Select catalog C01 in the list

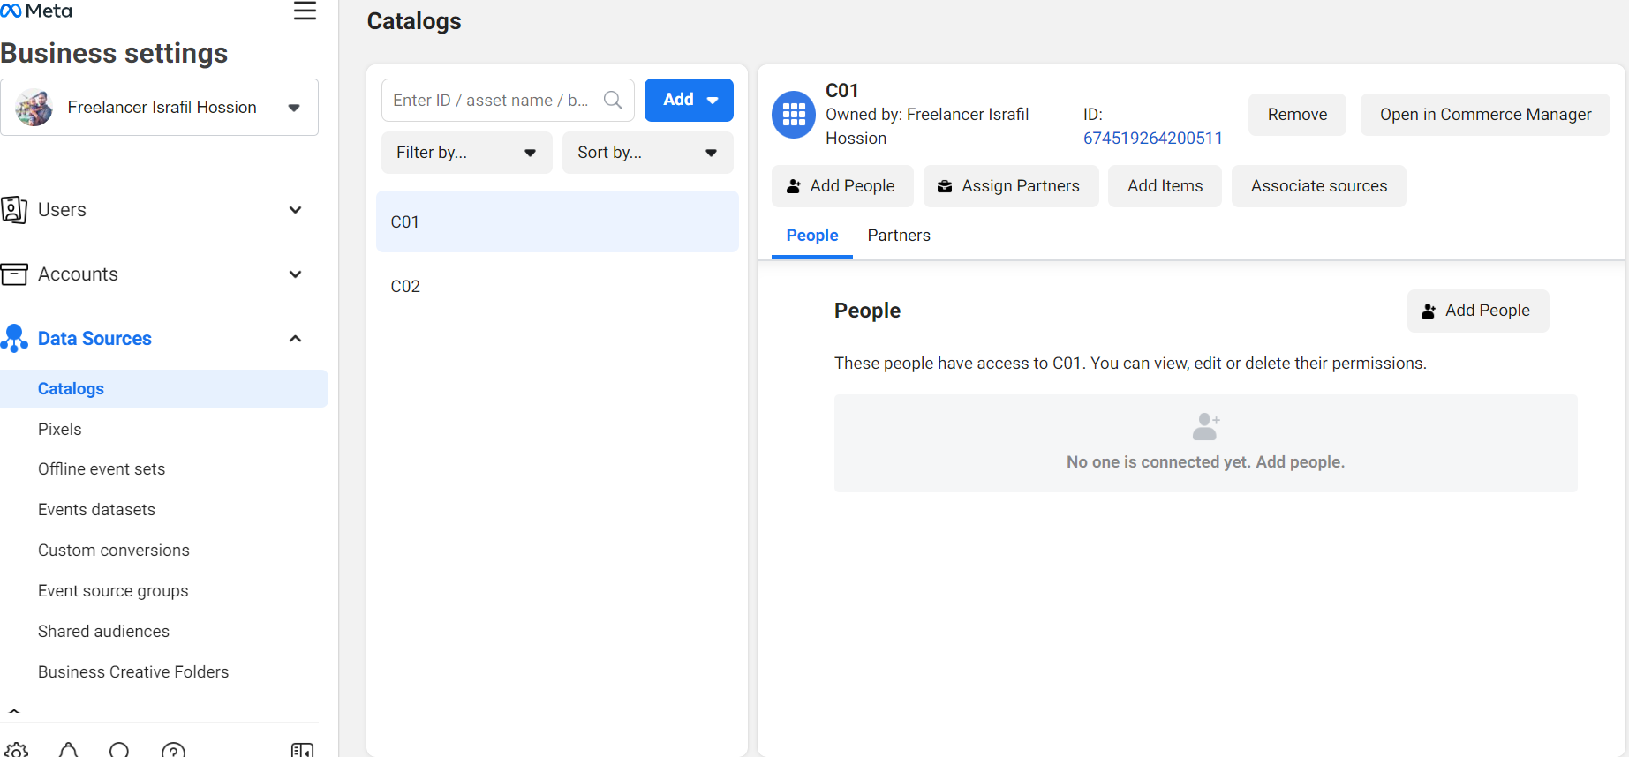click(x=557, y=221)
